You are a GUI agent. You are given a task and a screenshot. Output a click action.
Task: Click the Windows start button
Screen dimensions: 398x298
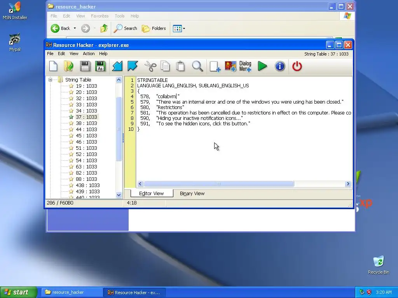[x=19, y=293]
